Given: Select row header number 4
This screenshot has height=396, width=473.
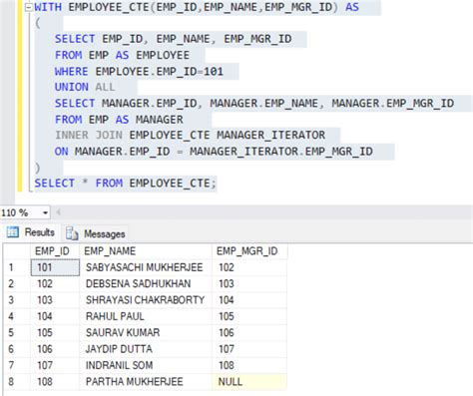Looking at the screenshot, I should click(x=17, y=316).
